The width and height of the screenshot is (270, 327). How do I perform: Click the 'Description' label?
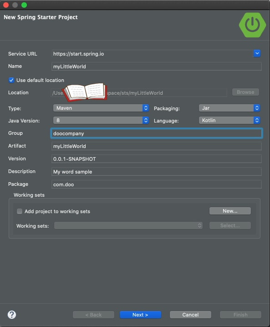22,171
